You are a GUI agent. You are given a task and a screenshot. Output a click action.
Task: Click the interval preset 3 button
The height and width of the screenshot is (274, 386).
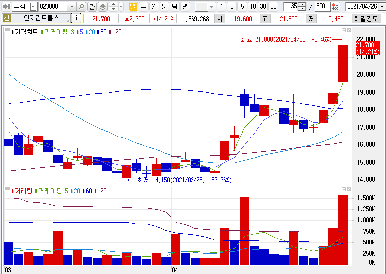[x=232, y=7]
